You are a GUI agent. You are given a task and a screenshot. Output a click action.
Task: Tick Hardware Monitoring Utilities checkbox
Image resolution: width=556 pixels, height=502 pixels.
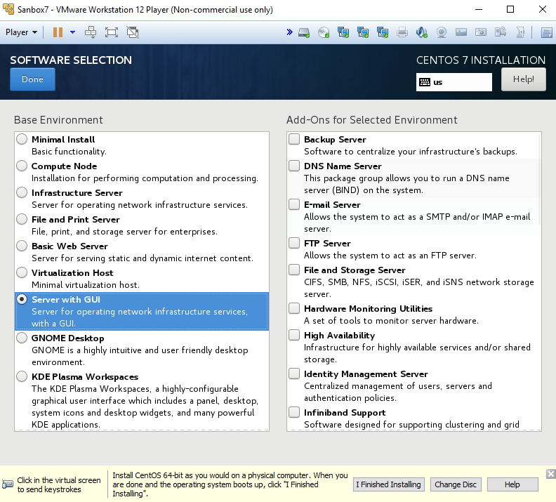(x=294, y=308)
